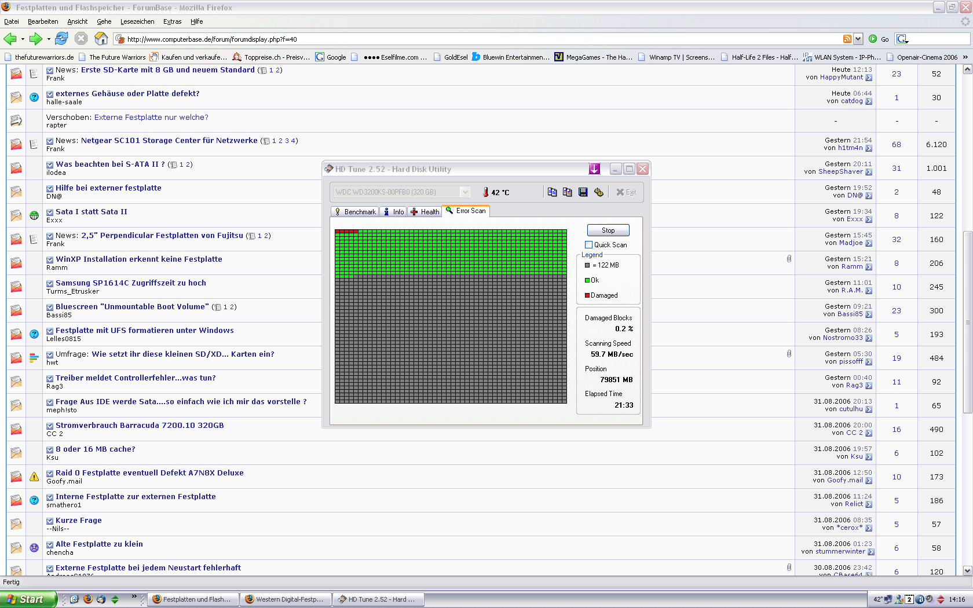The image size is (973, 608).
Task: Select the Error Scan tab
Action: (466, 211)
